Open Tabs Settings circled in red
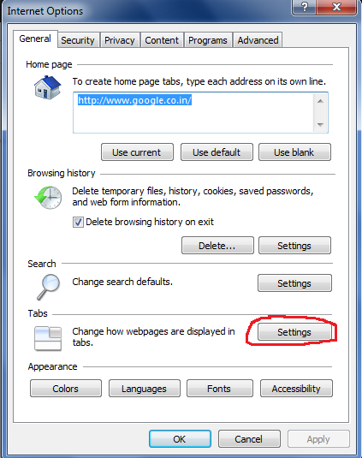 click(294, 332)
